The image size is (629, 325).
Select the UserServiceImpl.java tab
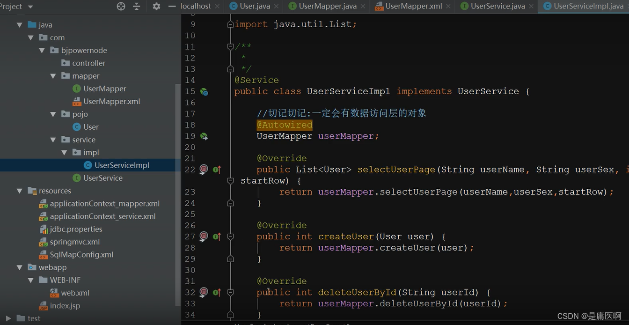pos(584,6)
